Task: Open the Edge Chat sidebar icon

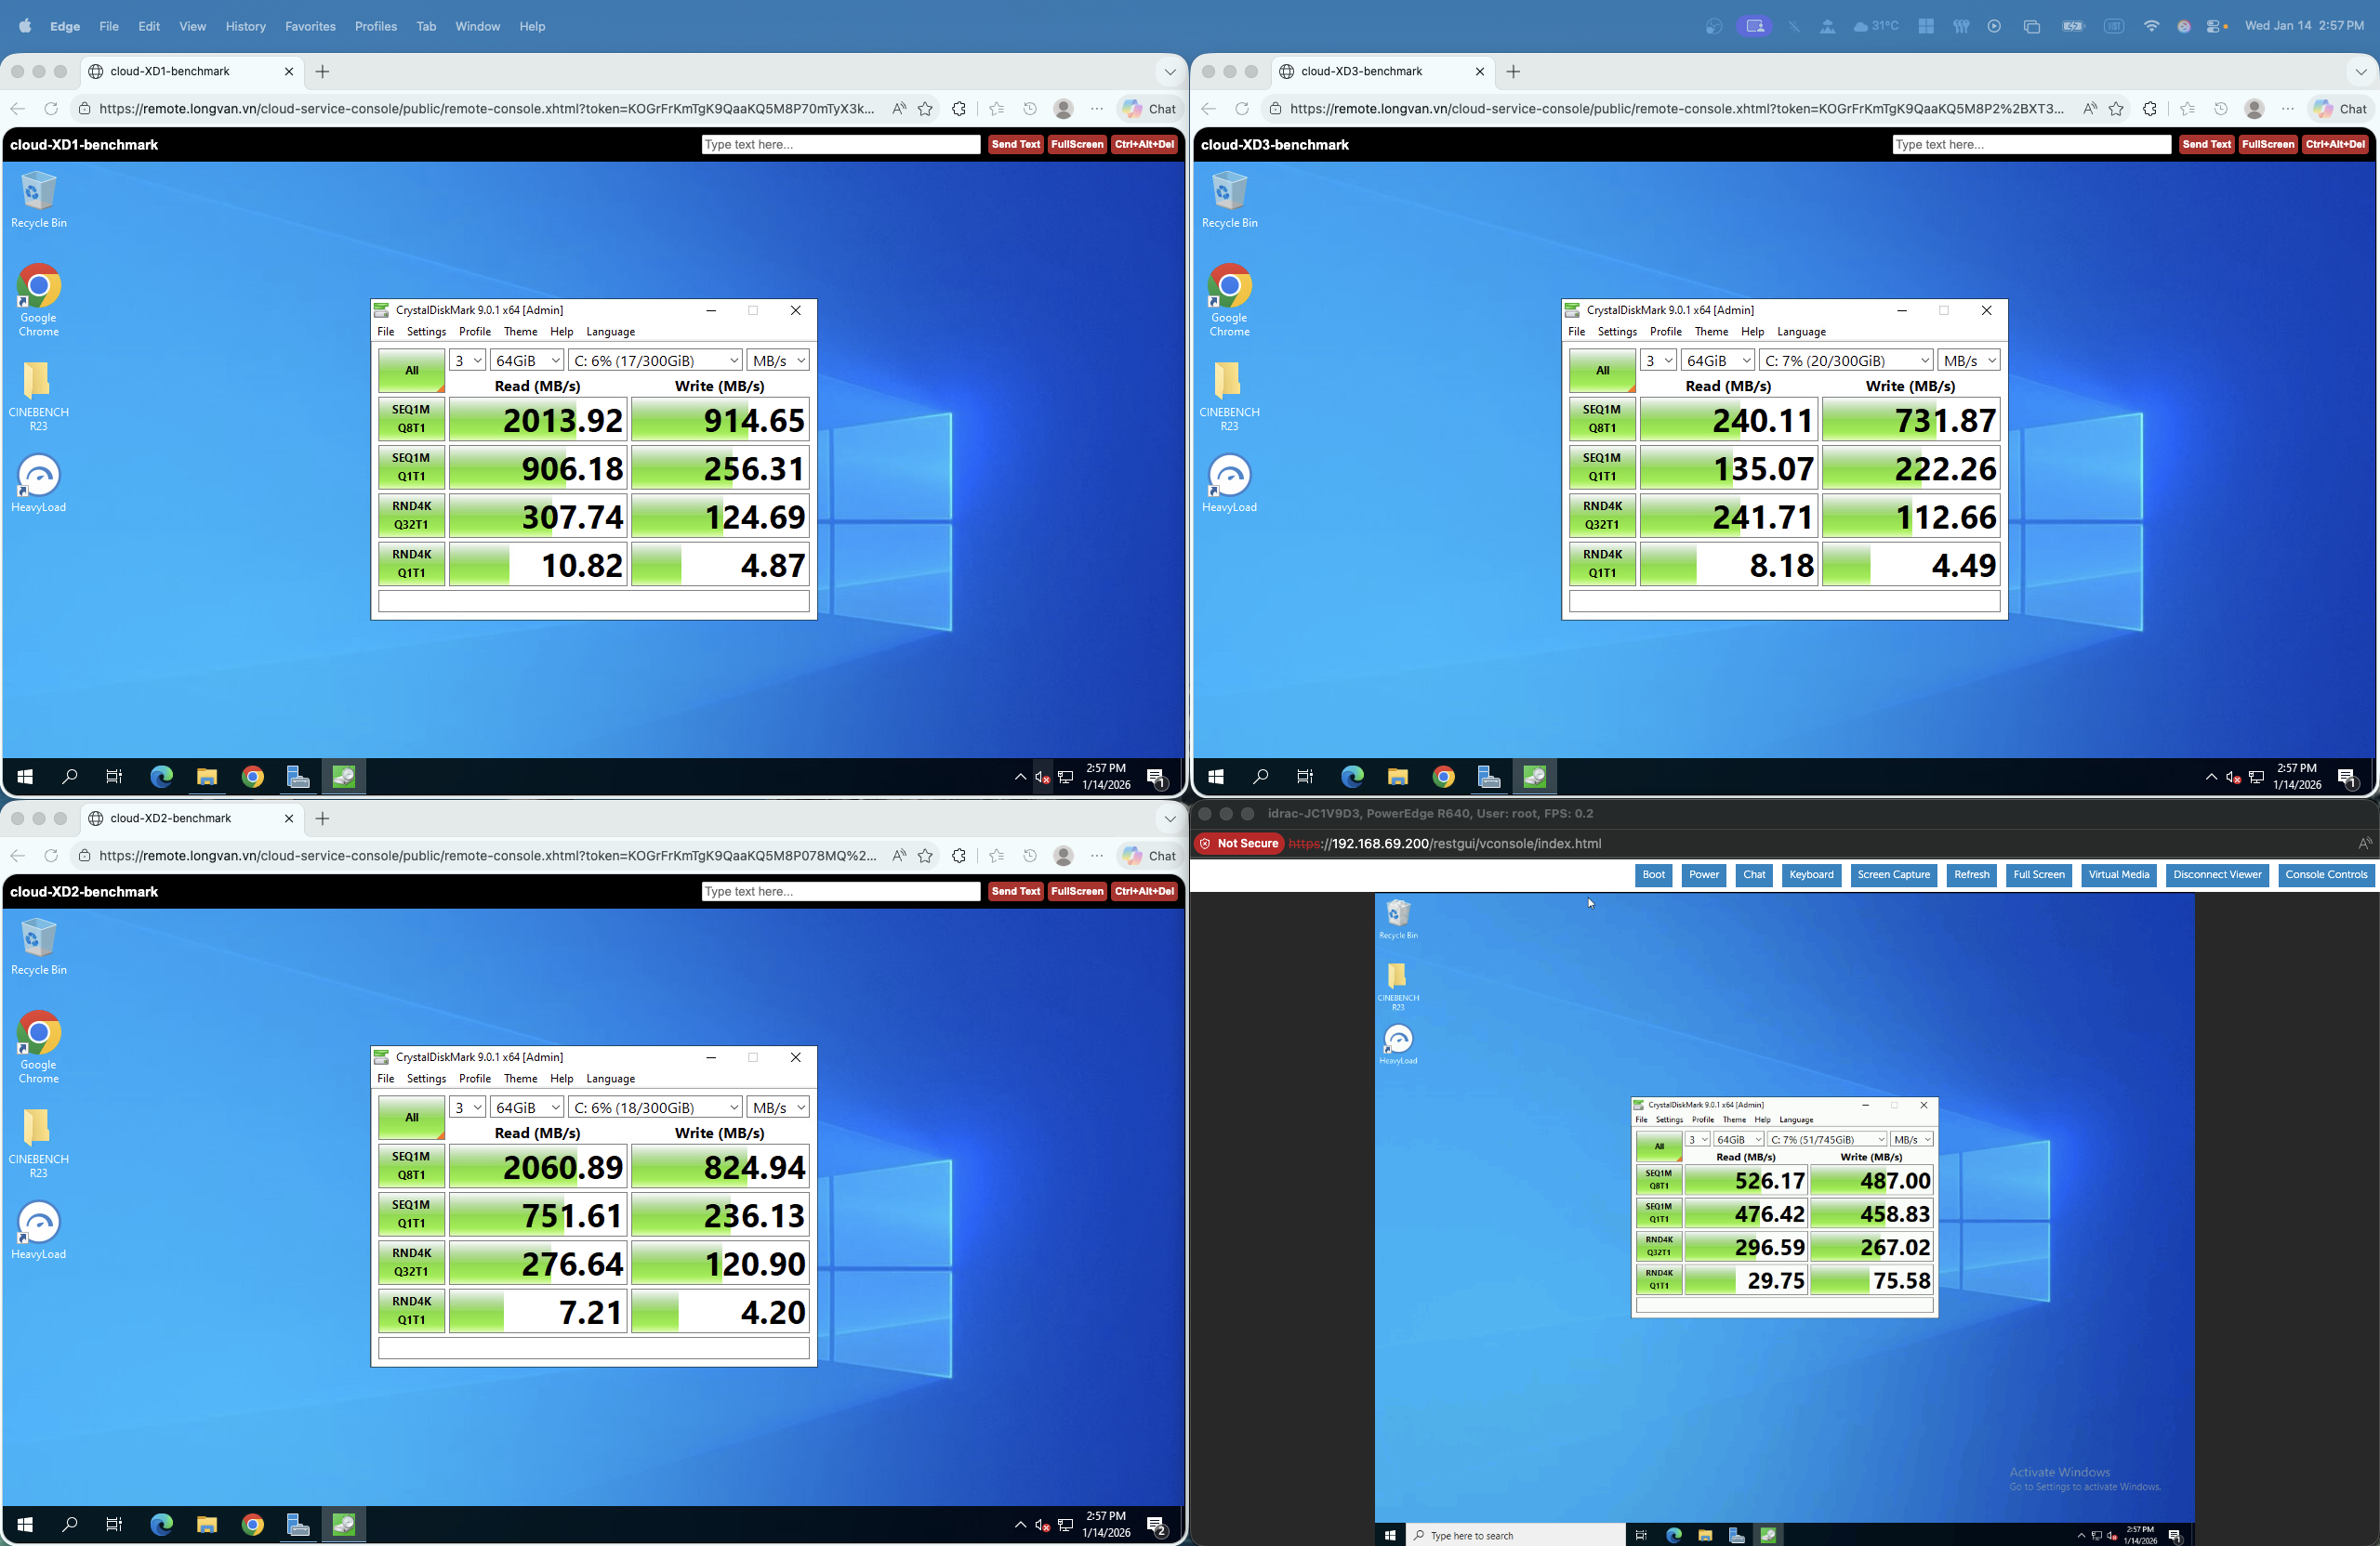Action: pyautogui.click(x=1147, y=108)
